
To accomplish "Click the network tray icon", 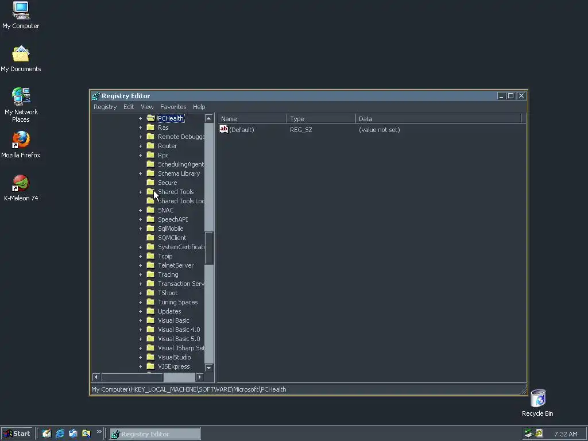I will (529, 434).
